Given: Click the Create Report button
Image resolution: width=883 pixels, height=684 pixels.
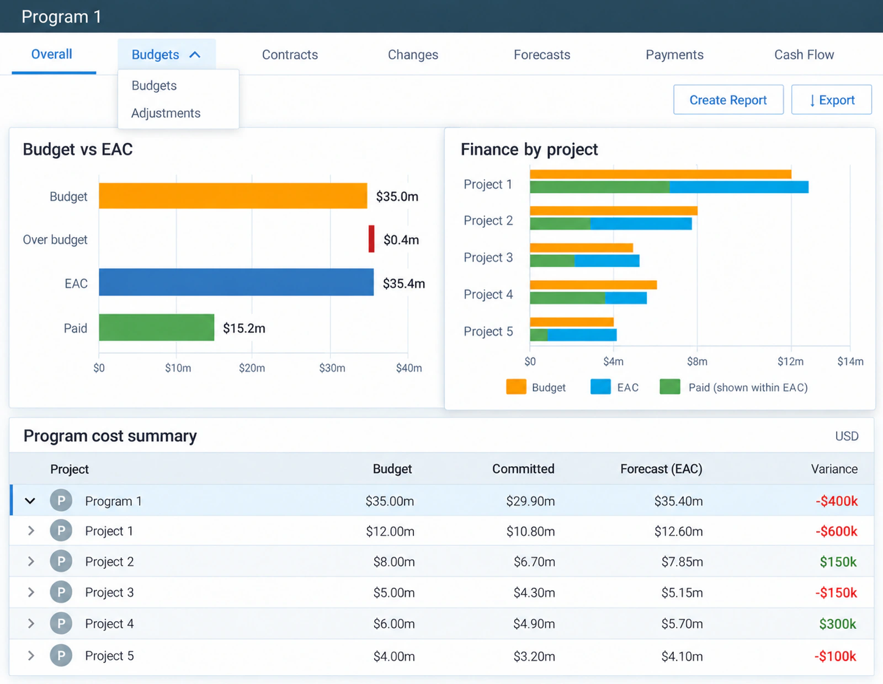Looking at the screenshot, I should (x=728, y=100).
